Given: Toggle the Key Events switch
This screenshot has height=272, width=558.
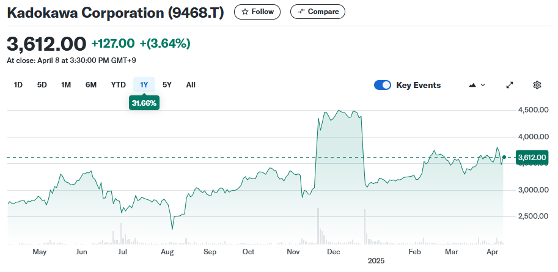Looking at the screenshot, I should click(383, 85).
